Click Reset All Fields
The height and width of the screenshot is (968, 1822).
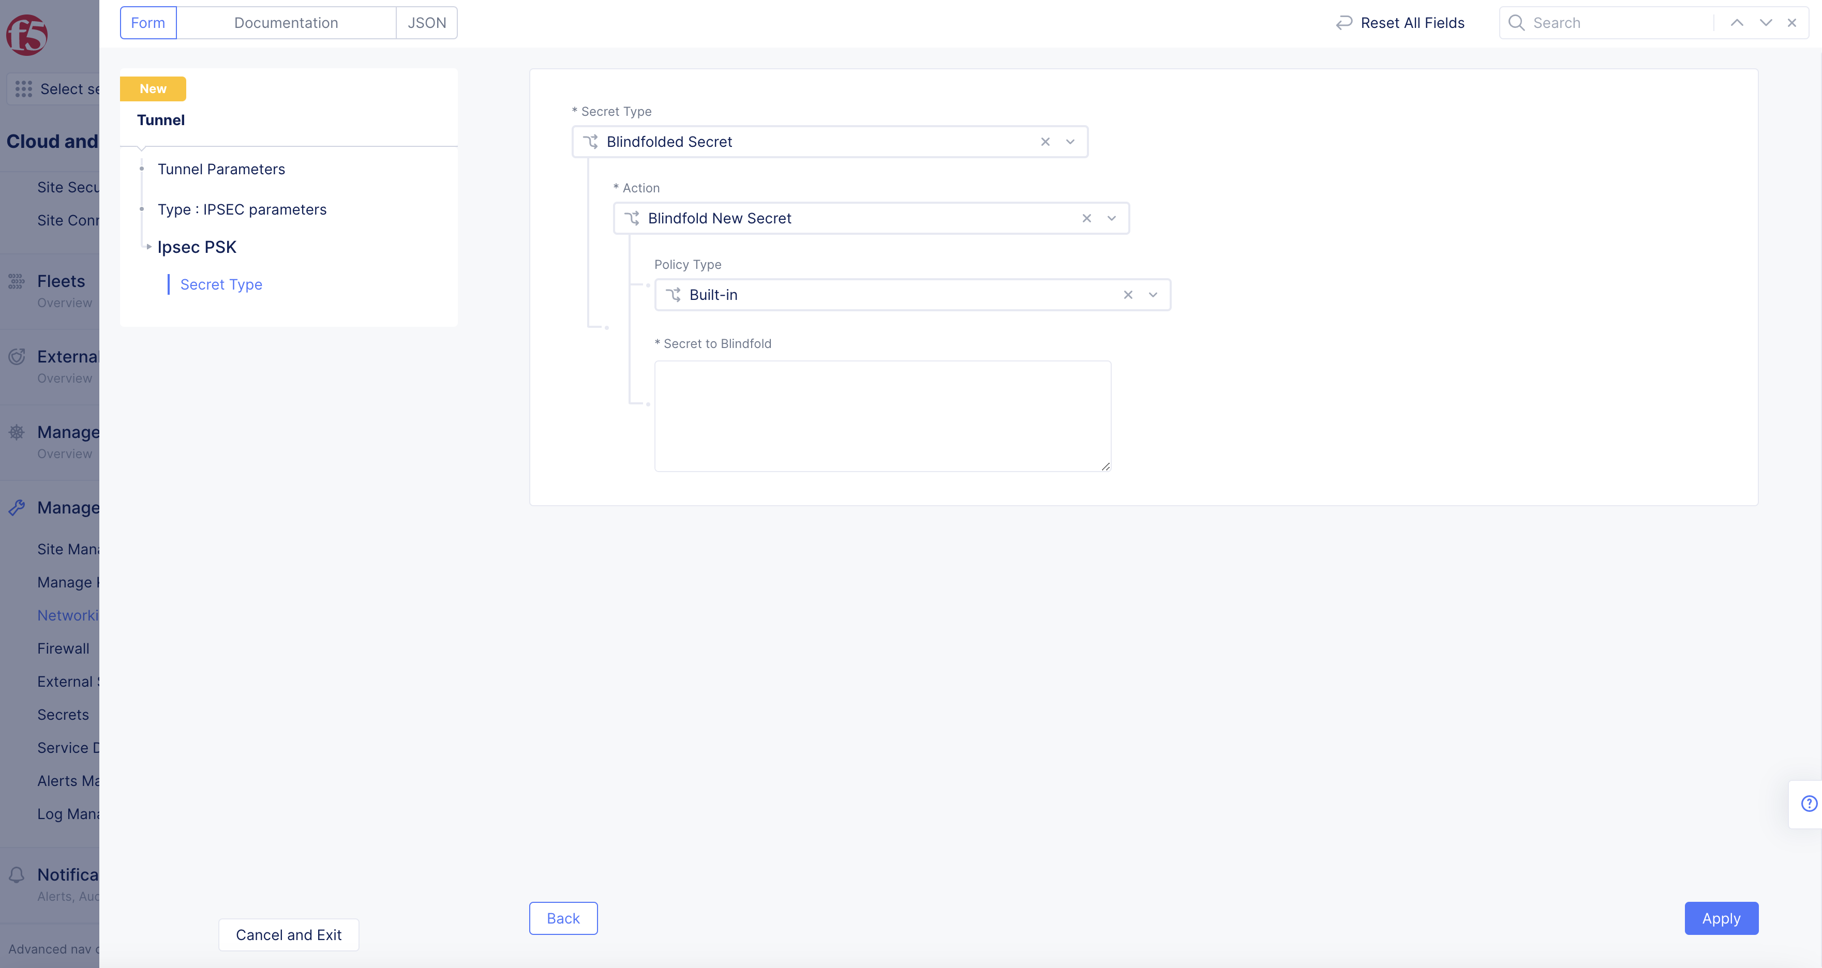[1400, 23]
